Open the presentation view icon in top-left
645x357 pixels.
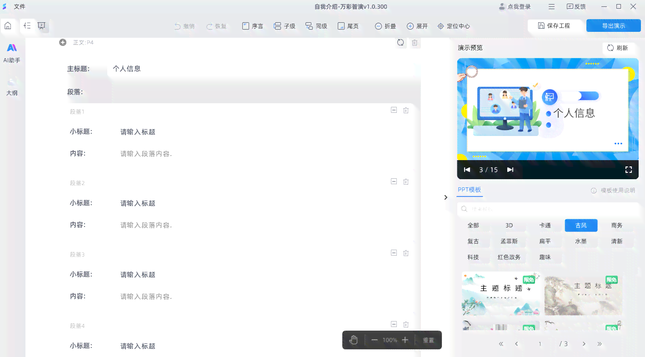tap(41, 26)
